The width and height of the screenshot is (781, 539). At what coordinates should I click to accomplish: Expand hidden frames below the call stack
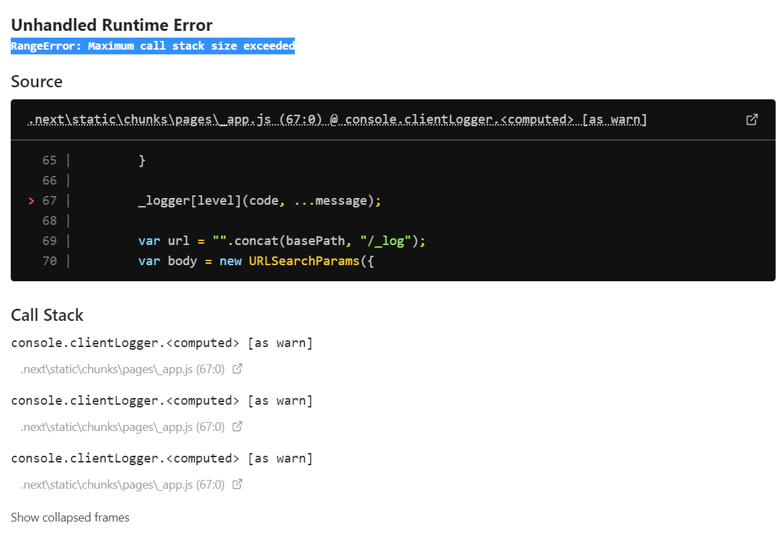pyautogui.click(x=70, y=517)
